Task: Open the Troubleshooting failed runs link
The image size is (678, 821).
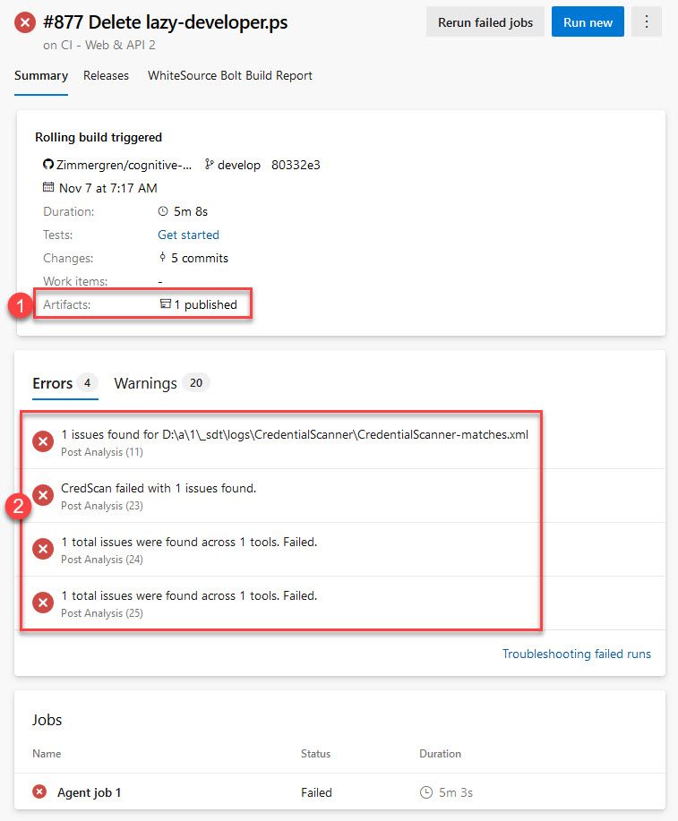Action: click(576, 654)
